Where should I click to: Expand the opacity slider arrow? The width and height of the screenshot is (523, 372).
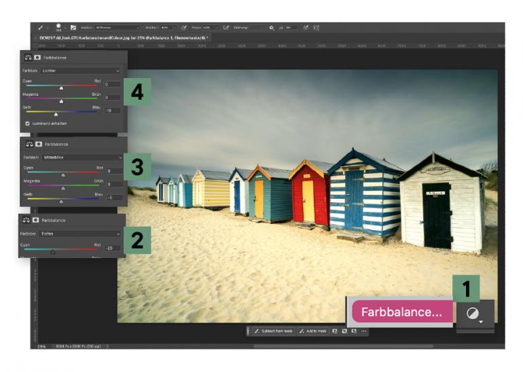click(x=175, y=28)
